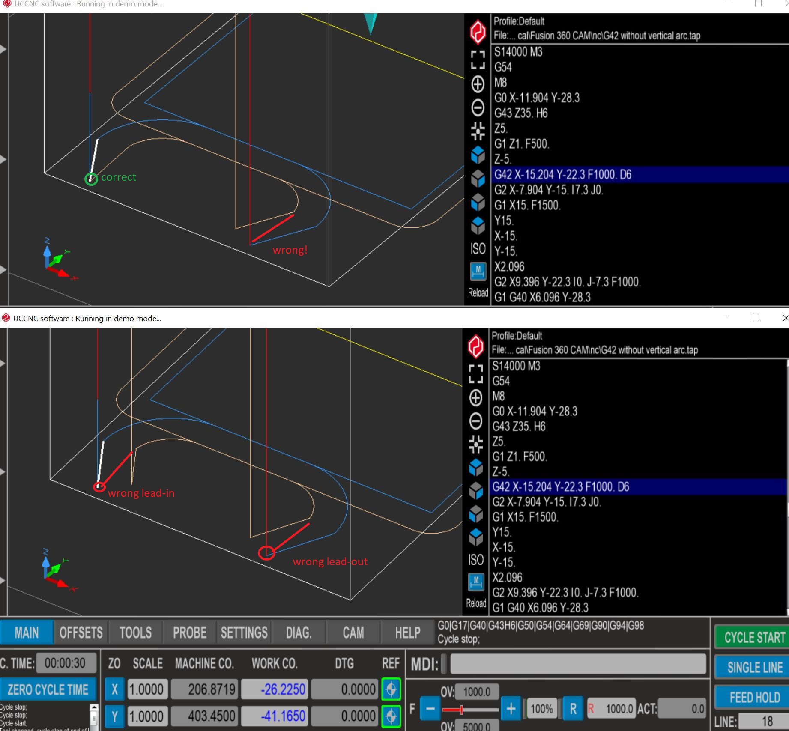The height and width of the screenshot is (731, 789).
Task: Switch to the DIAG. tab
Action: [299, 633]
